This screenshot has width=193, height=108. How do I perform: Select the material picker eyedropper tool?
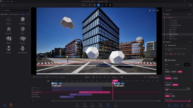(x=90, y=5)
